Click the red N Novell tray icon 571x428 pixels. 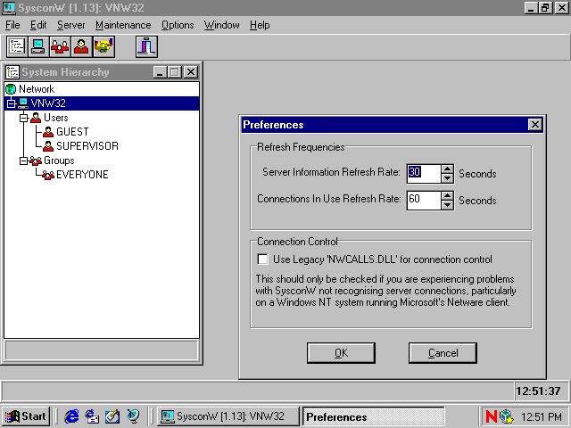(492, 416)
